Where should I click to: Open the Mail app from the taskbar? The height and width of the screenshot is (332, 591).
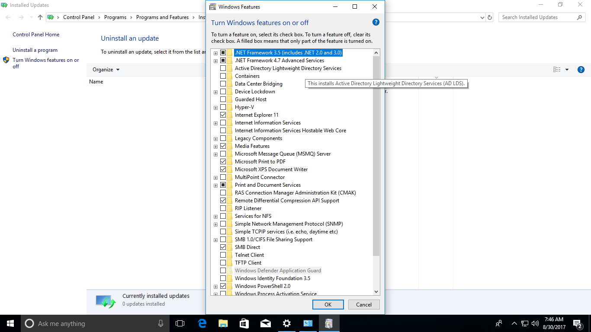pyautogui.click(x=266, y=323)
